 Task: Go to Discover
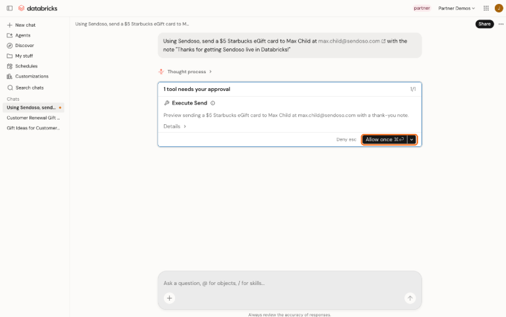20,45
